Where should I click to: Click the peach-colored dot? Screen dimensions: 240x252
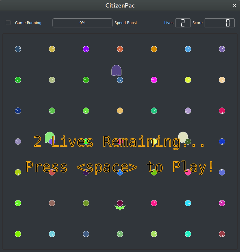[x=222, y=80]
